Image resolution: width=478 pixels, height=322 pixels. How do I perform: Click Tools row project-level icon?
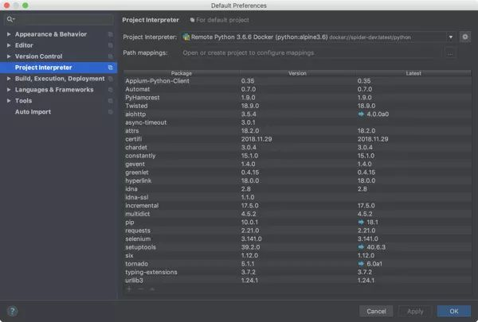tap(111, 101)
